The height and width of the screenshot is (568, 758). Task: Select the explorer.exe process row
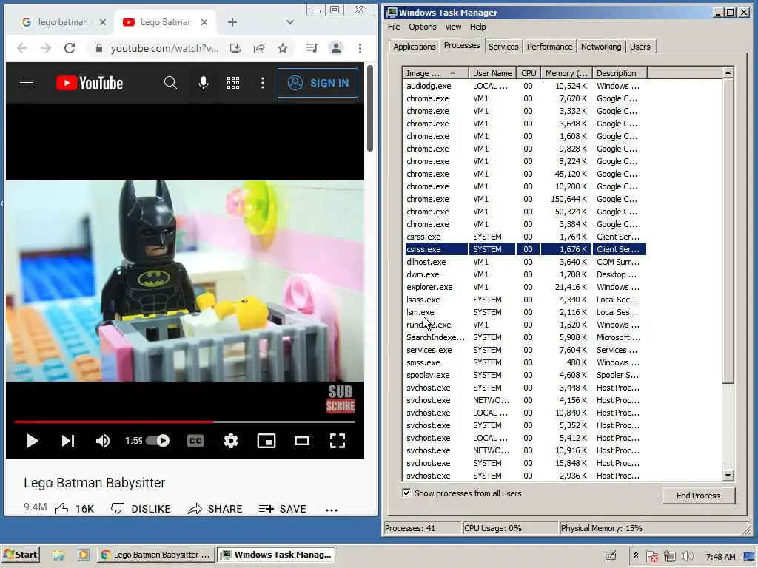[x=525, y=287]
